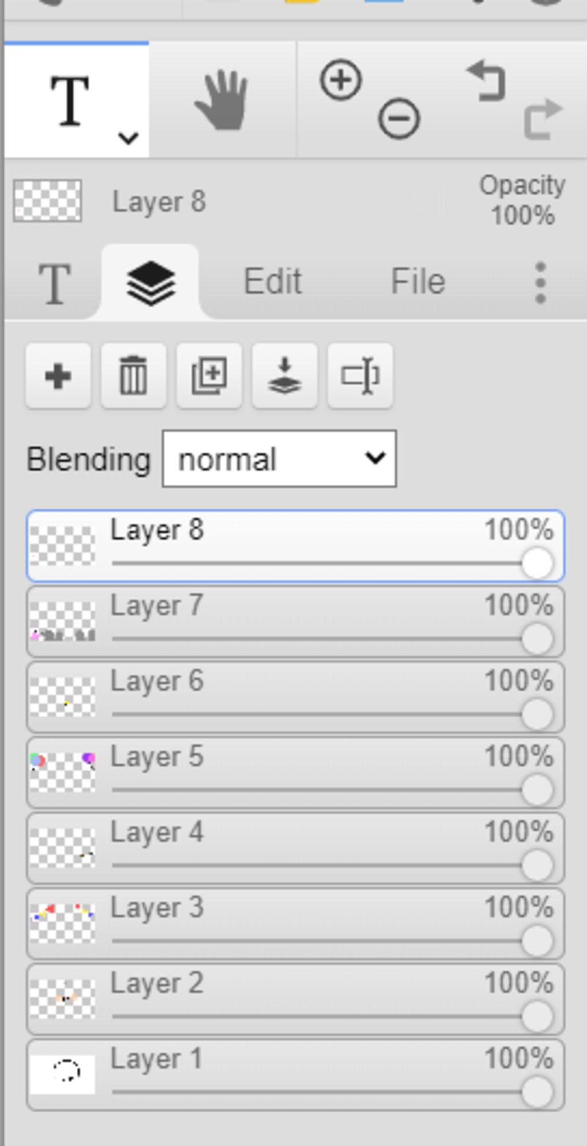587x1146 pixels.
Task: Select the Text tool
Action: point(70,101)
